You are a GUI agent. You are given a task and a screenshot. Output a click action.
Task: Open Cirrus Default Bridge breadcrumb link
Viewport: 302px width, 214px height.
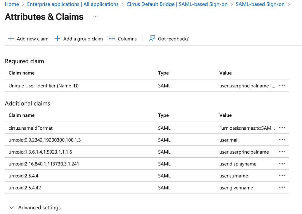click(177, 4)
